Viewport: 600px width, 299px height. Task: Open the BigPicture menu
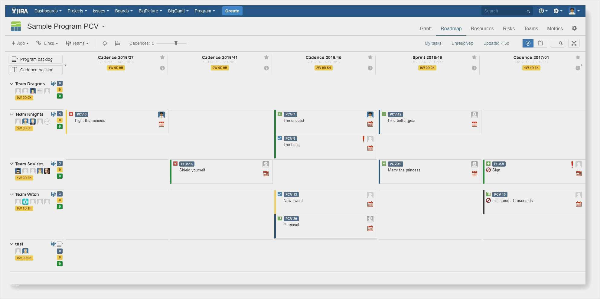point(150,11)
